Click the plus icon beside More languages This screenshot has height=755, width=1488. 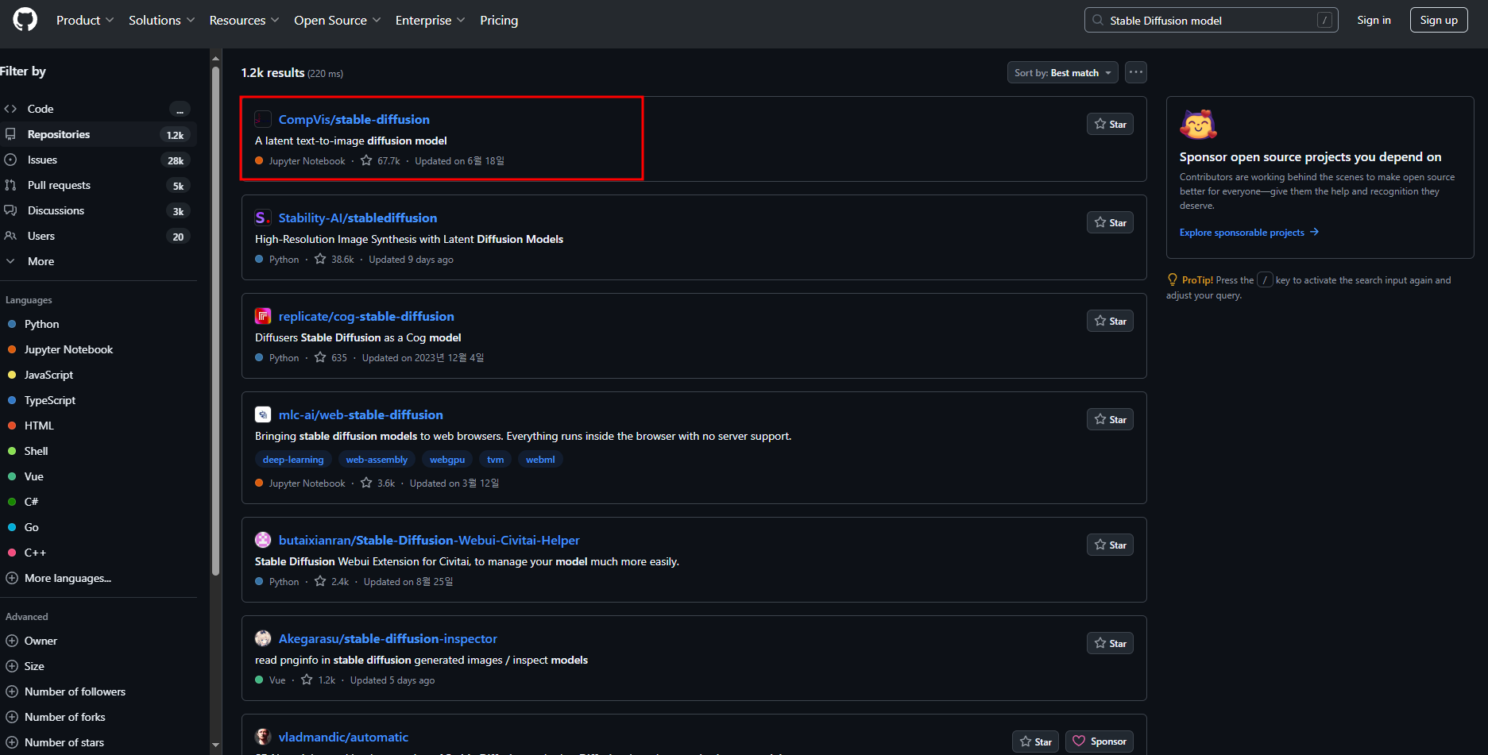(12, 578)
